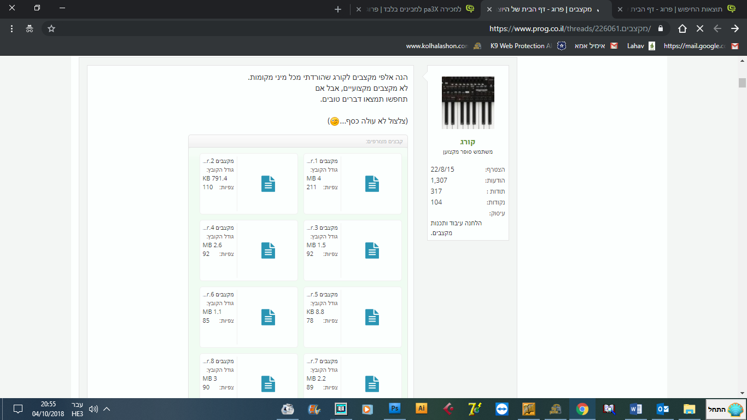
Task: Close the תוצאות החיפוש tab
Action: [x=620, y=9]
